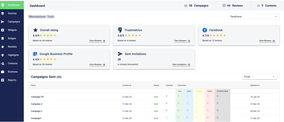The height and width of the screenshot is (122, 284).
Task: Click the 44 Reviews header counter
Action: [233, 6]
